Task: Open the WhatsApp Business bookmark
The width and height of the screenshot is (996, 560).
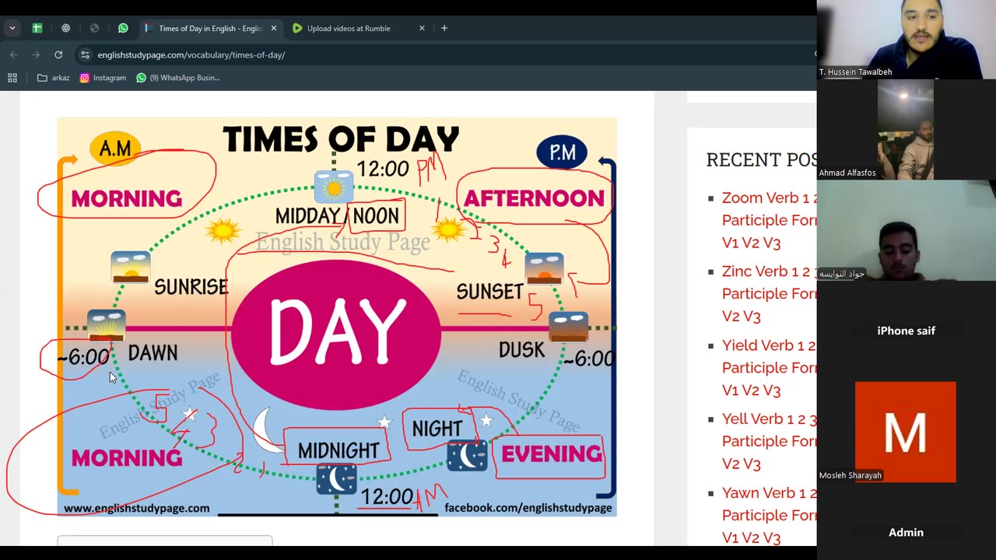Action: 178,78
